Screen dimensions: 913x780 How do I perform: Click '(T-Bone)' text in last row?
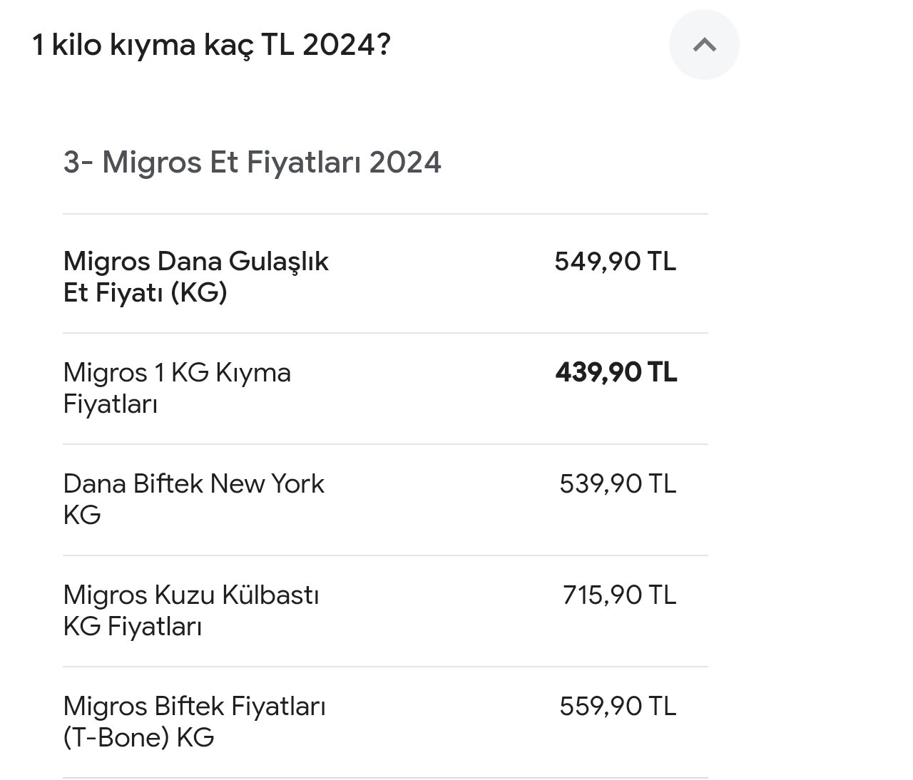116,738
